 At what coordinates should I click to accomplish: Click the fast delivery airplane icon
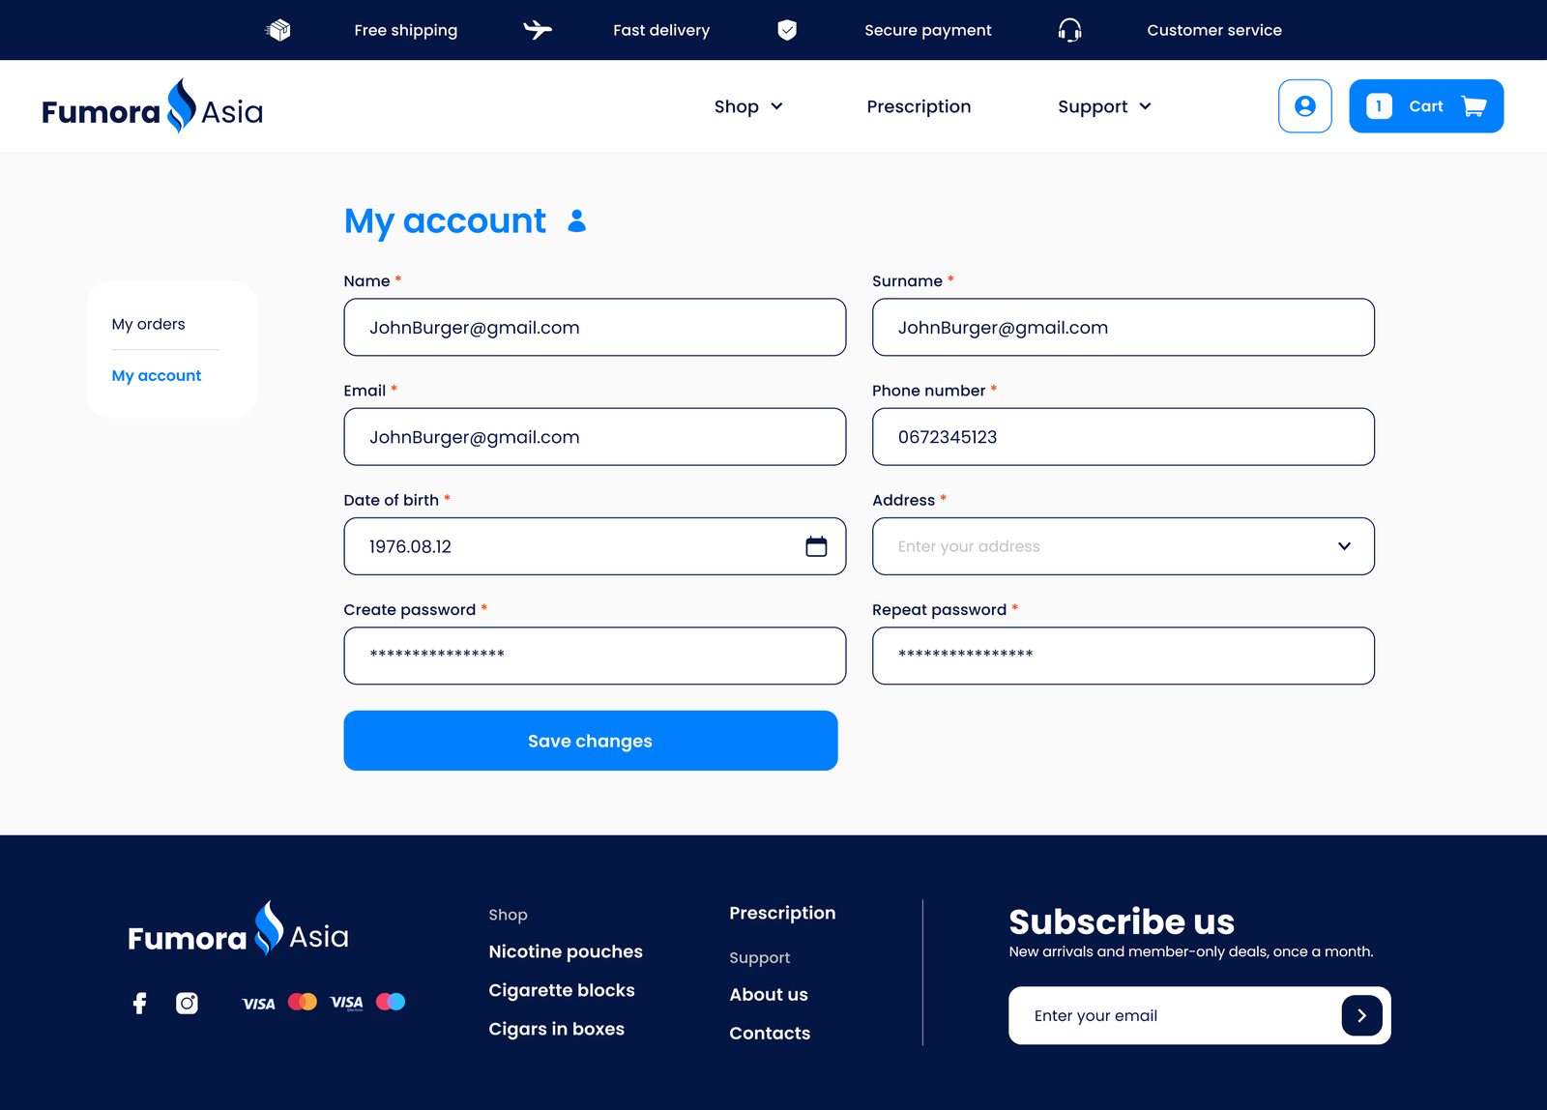538,30
